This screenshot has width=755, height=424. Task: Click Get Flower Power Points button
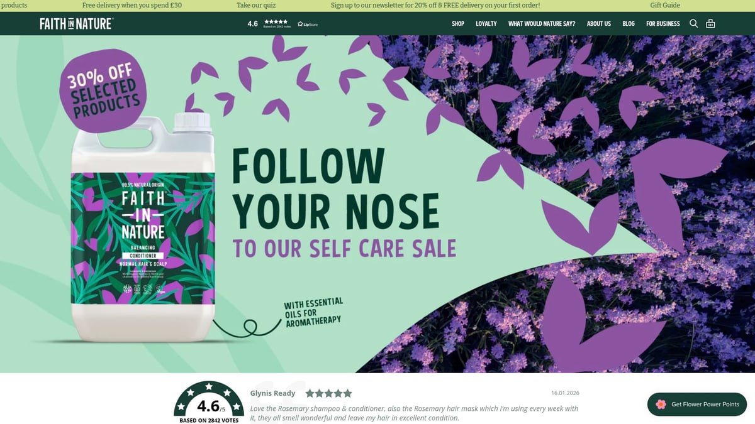697,405
